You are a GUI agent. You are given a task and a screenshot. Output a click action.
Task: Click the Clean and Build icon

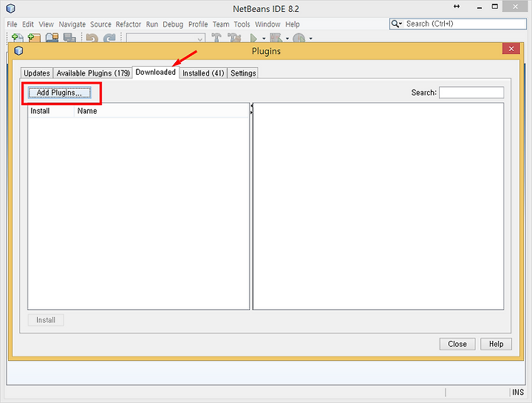pos(234,38)
